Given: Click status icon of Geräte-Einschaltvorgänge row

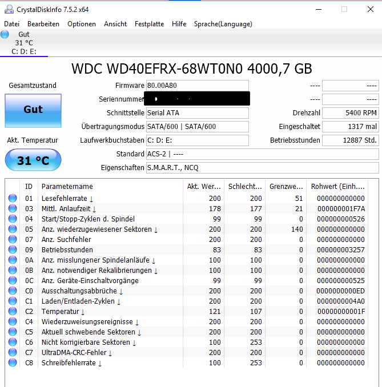Looking at the screenshot, I should coord(13,280).
